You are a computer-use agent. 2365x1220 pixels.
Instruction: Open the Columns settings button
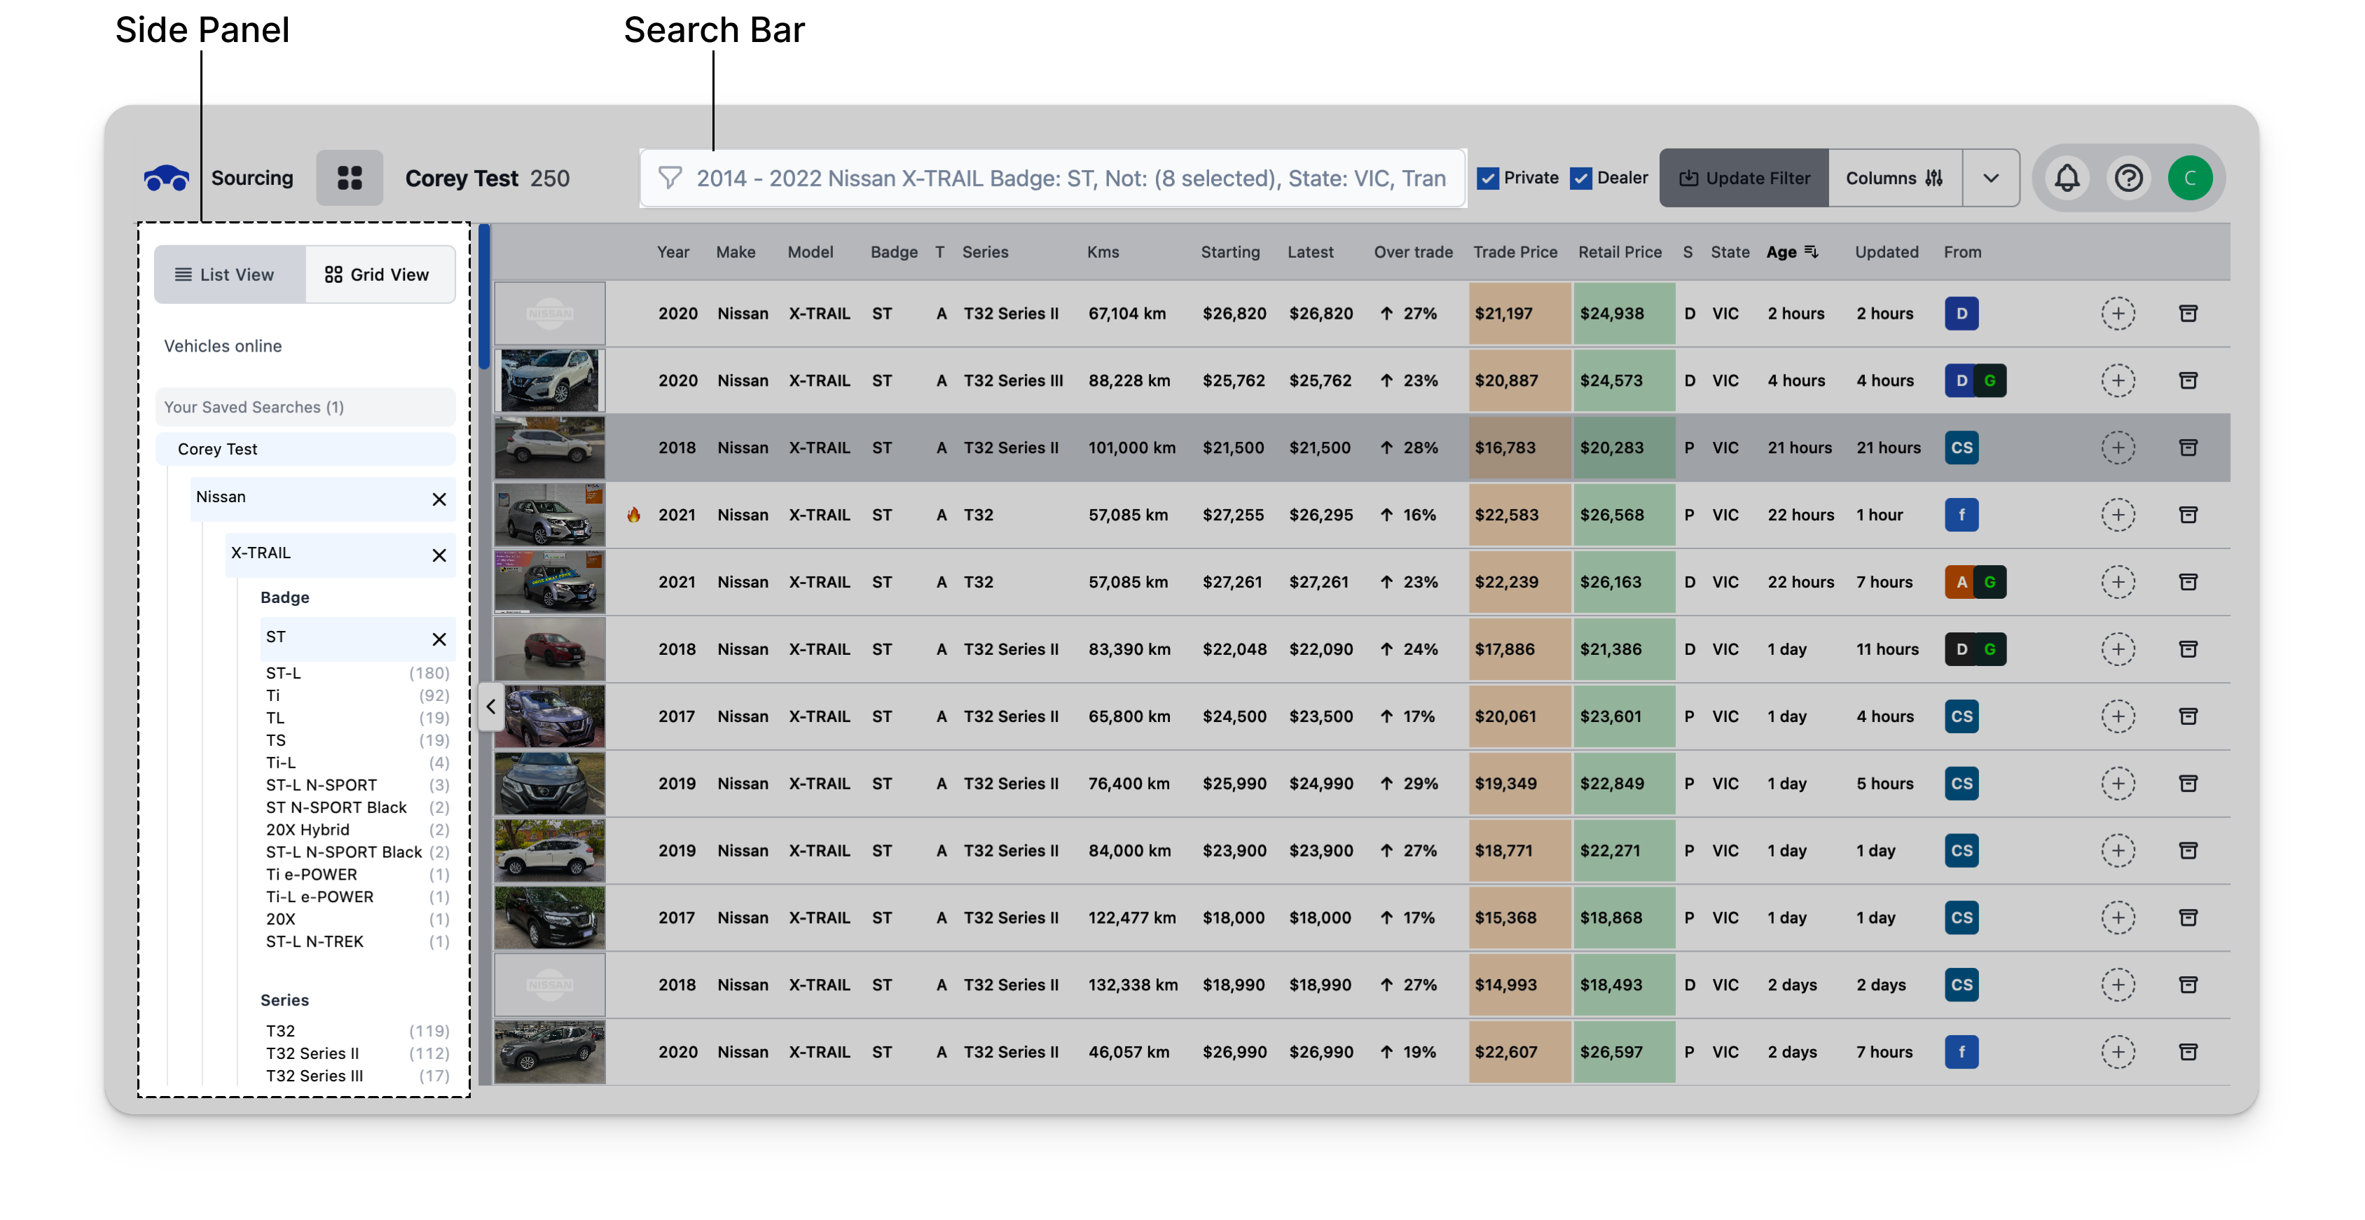[1893, 178]
